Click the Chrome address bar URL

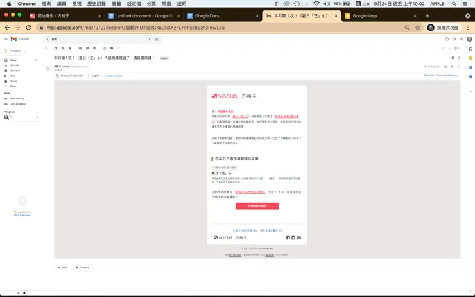pos(135,28)
